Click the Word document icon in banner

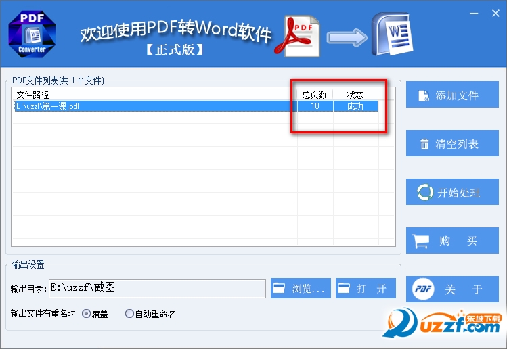pyautogui.click(x=392, y=34)
